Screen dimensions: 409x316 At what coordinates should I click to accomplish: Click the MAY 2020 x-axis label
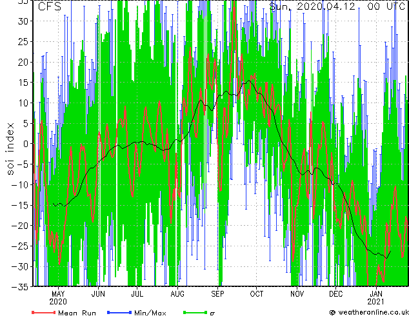point(58,298)
